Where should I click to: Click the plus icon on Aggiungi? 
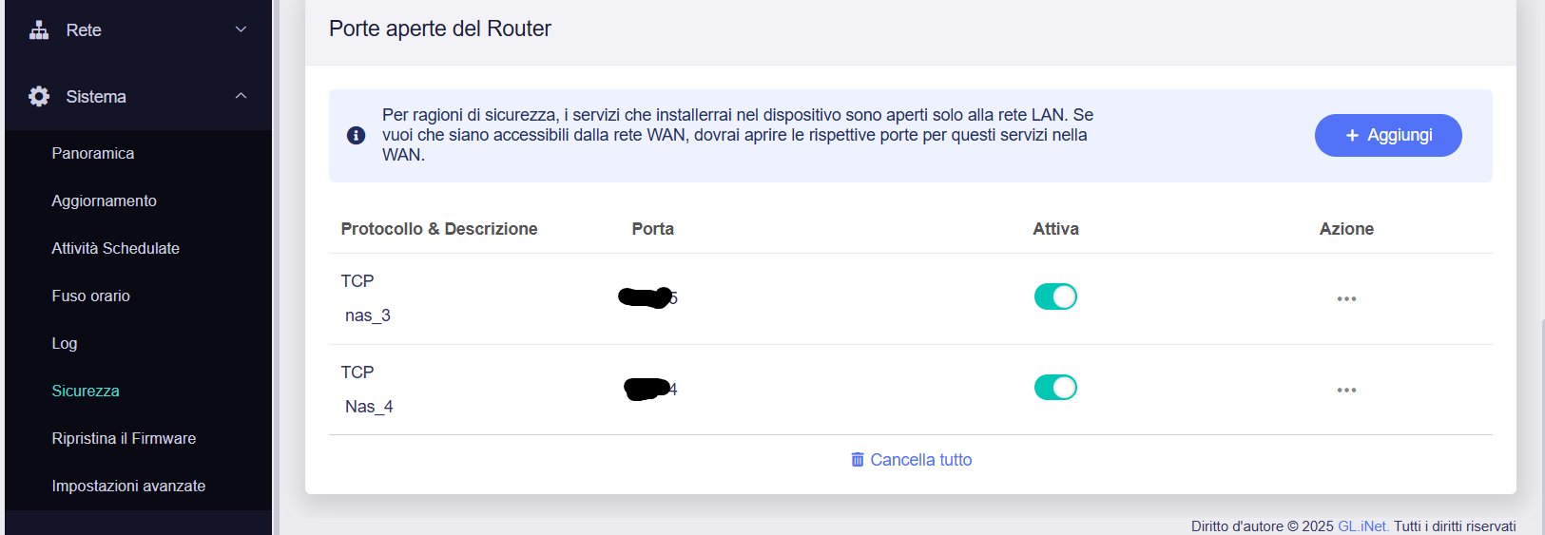(x=1352, y=136)
